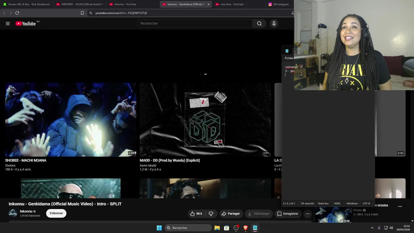Collapse the suggestions with the down chevron
Screen dimensions: 414x233
(x=205, y=74)
